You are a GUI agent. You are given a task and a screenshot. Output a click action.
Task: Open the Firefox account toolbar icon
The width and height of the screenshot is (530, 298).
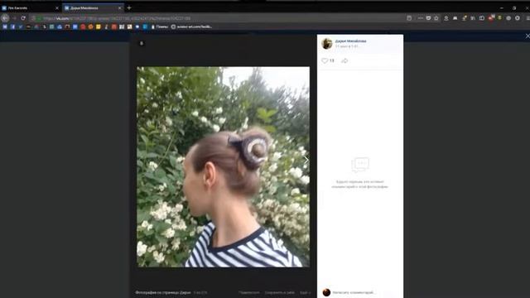(446, 18)
